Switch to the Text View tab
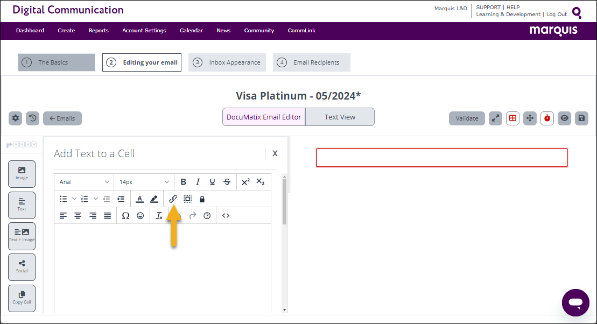Screen dimensions: 597x324 click(x=340, y=117)
